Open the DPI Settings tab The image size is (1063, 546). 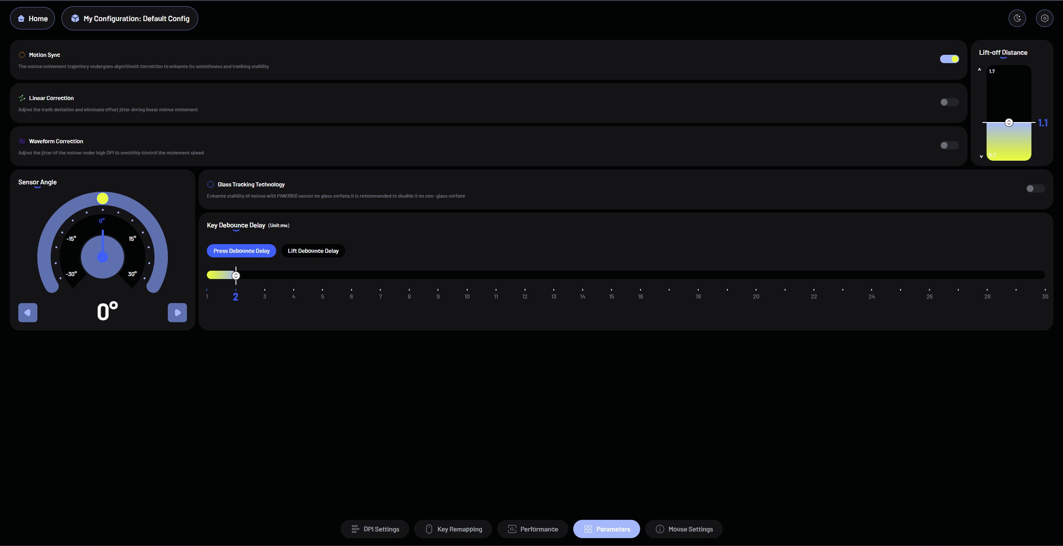(x=375, y=529)
